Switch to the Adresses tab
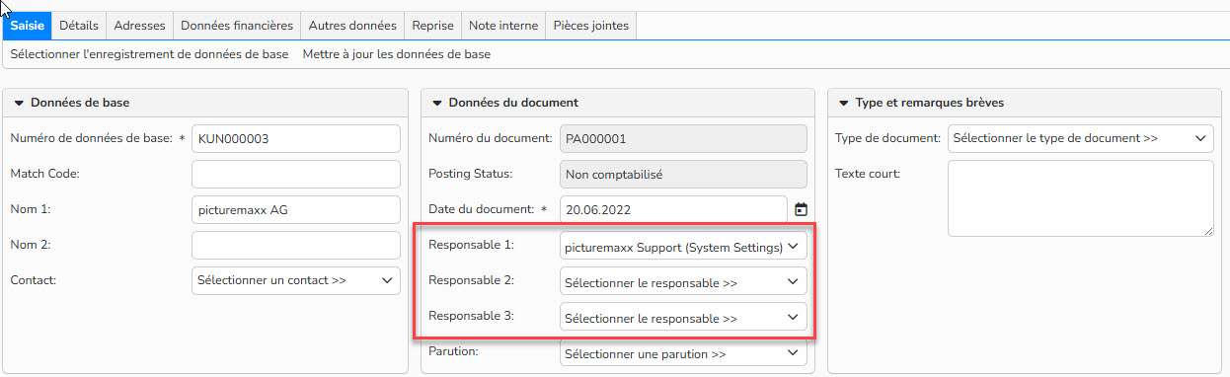1230x377 pixels. (139, 26)
